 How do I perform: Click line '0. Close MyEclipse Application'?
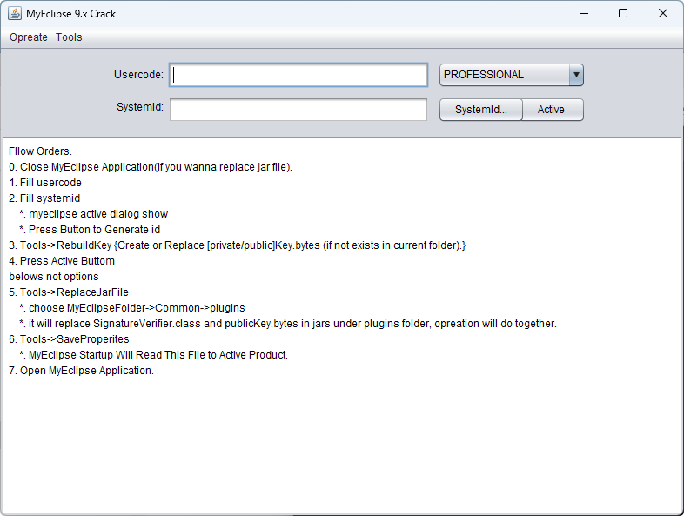[151, 167]
